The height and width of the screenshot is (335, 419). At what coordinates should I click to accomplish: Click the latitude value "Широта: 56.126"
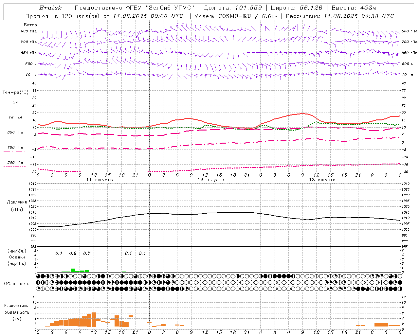(x=297, y=8)
